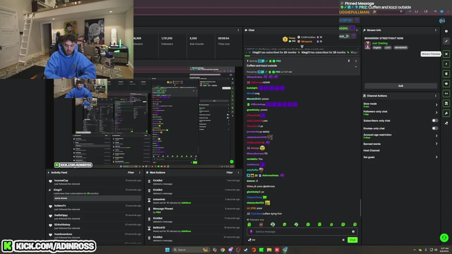This screenshot has width=452, height=254.
Task: Click PRIZ name under Message Pinned
Action: click(158, 212)
